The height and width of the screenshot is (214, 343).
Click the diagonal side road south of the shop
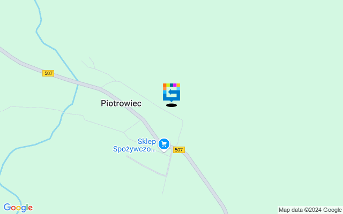(146, 166)
